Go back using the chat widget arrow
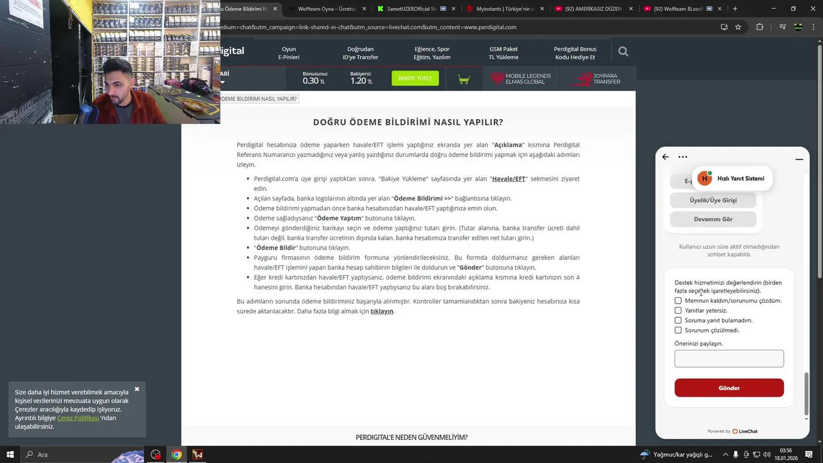Screen dimensions: 823x463 [x=665, y=157]
